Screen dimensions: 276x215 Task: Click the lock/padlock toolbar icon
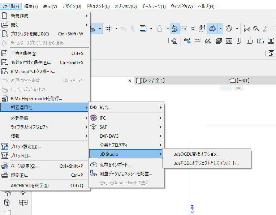point(160,28)
